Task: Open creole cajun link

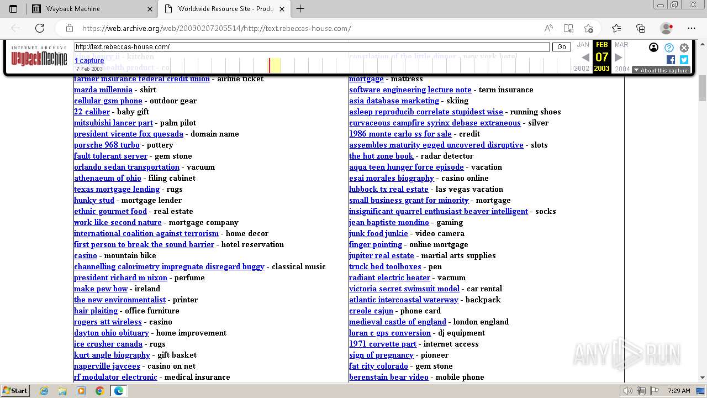Action: click(371, 311)
